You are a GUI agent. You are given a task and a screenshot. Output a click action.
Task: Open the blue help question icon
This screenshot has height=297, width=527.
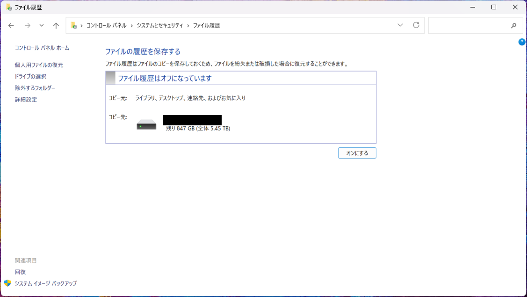[x=522, y=42]
